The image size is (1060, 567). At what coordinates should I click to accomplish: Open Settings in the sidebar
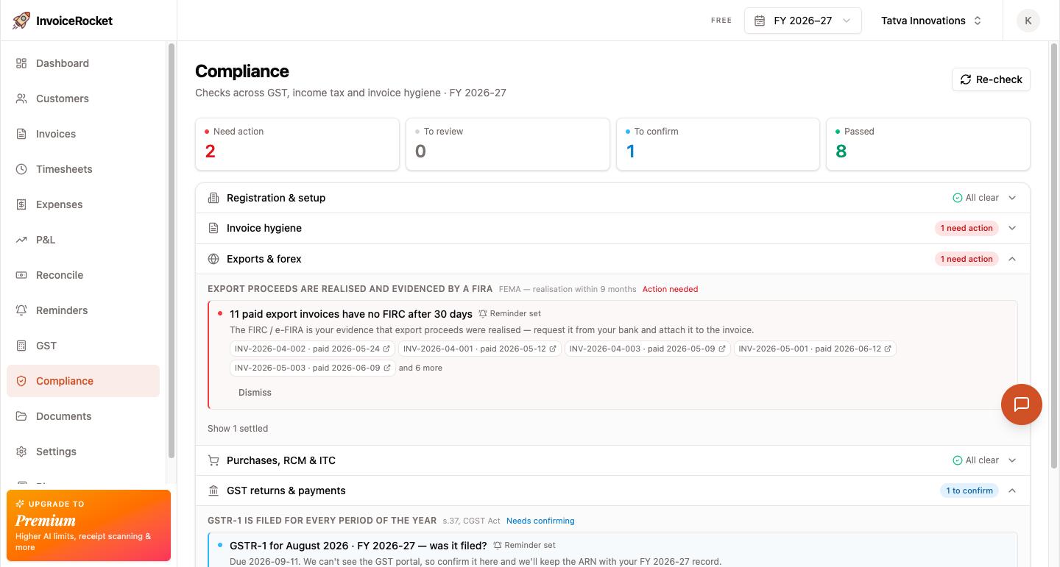pos(83,452)
